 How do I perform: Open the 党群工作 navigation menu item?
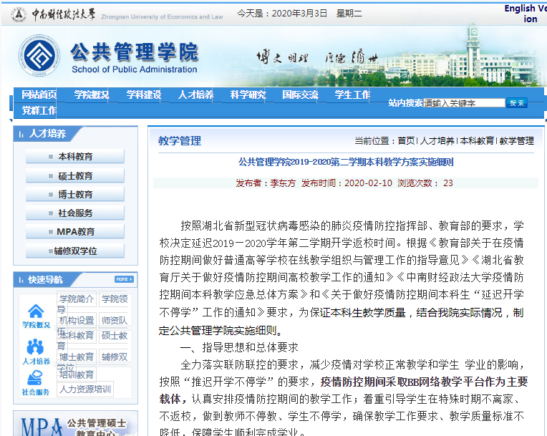tap(39, 110)
